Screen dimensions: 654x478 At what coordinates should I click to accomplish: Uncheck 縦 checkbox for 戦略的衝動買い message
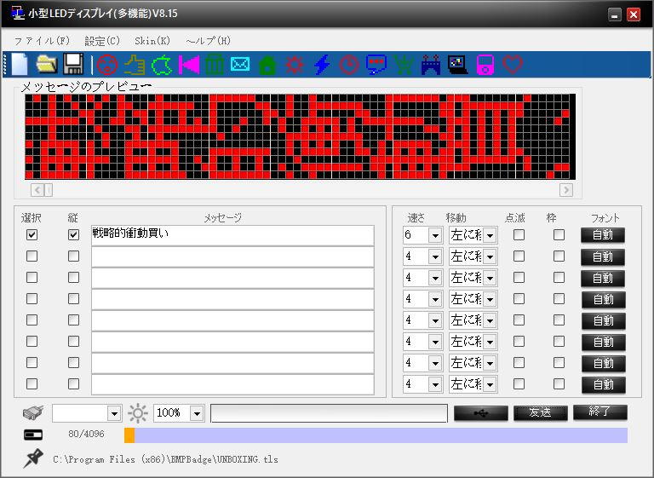(73, 234)
